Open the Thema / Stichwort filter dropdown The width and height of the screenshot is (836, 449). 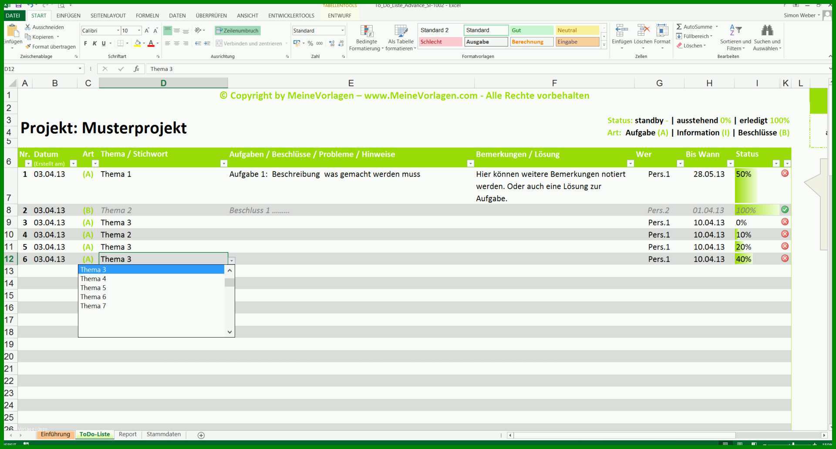(x=224, y=163)
